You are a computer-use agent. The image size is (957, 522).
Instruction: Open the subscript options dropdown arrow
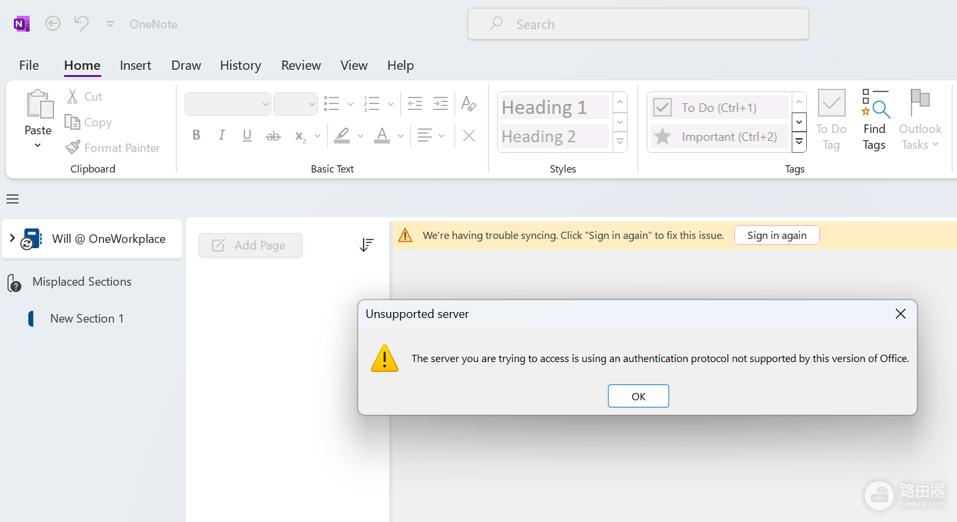pyautogui.click(x=317, y=136)
